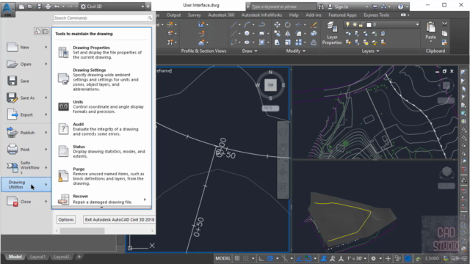The width and height of the screenshot is (470, 264).
Task: Click the Paste clipboard button
Action: click(x=431, y=31)
